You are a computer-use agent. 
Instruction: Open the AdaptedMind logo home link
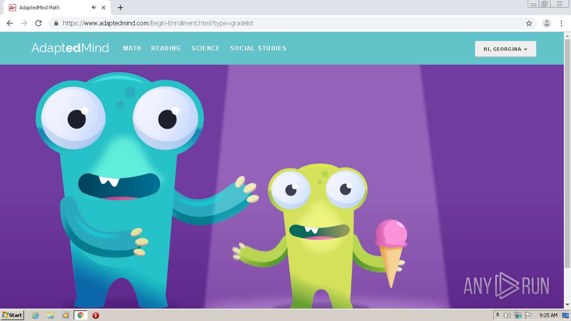(70, 48)
